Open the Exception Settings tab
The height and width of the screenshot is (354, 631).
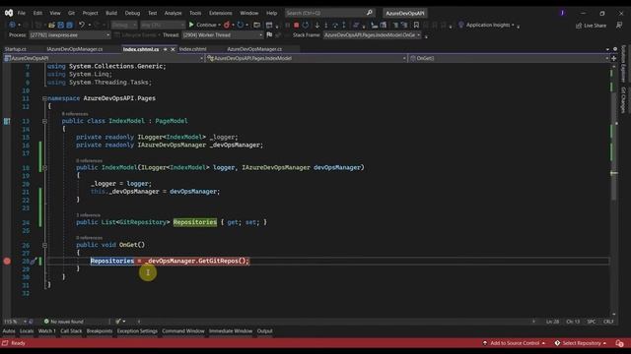coord(137,331)
